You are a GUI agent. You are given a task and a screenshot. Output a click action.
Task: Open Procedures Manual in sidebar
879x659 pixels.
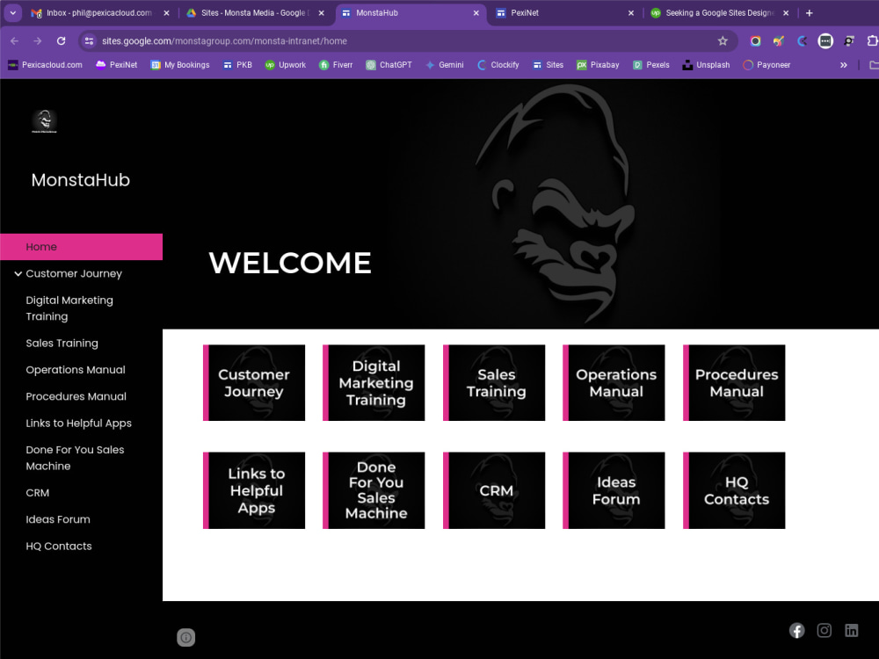pyautogui.click(x=76, y=396)
